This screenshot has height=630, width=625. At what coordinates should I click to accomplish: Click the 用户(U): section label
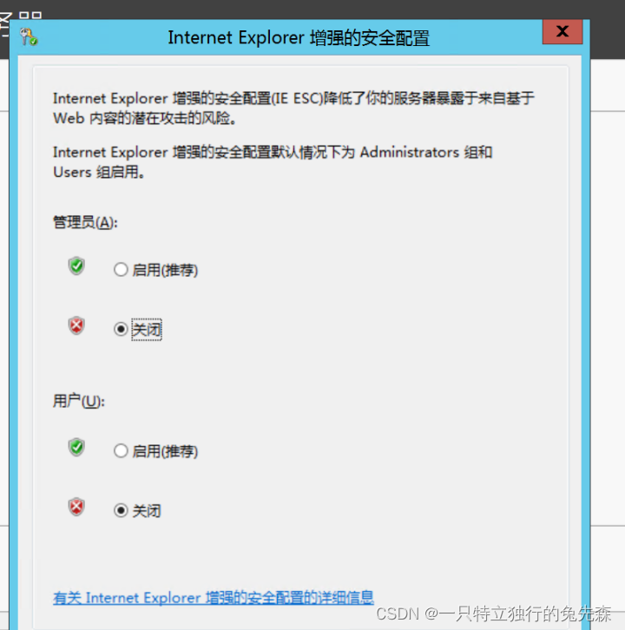(x=79, y=401)
